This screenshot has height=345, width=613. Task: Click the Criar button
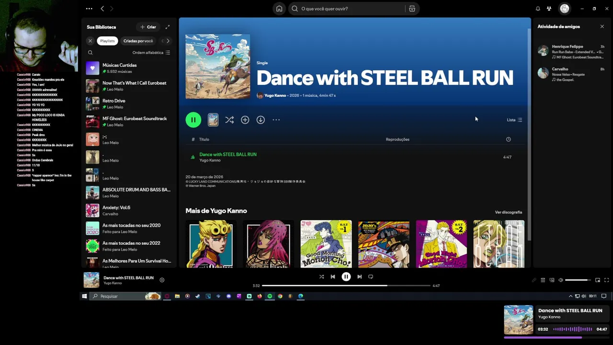tap(148, 27)
